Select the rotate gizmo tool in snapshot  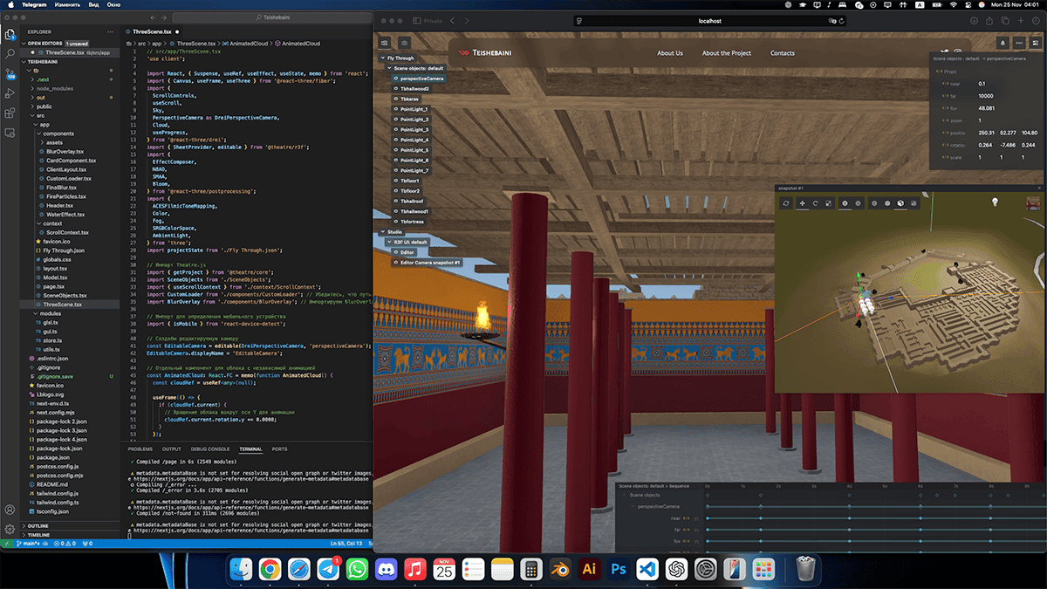(x=815, y=203)
